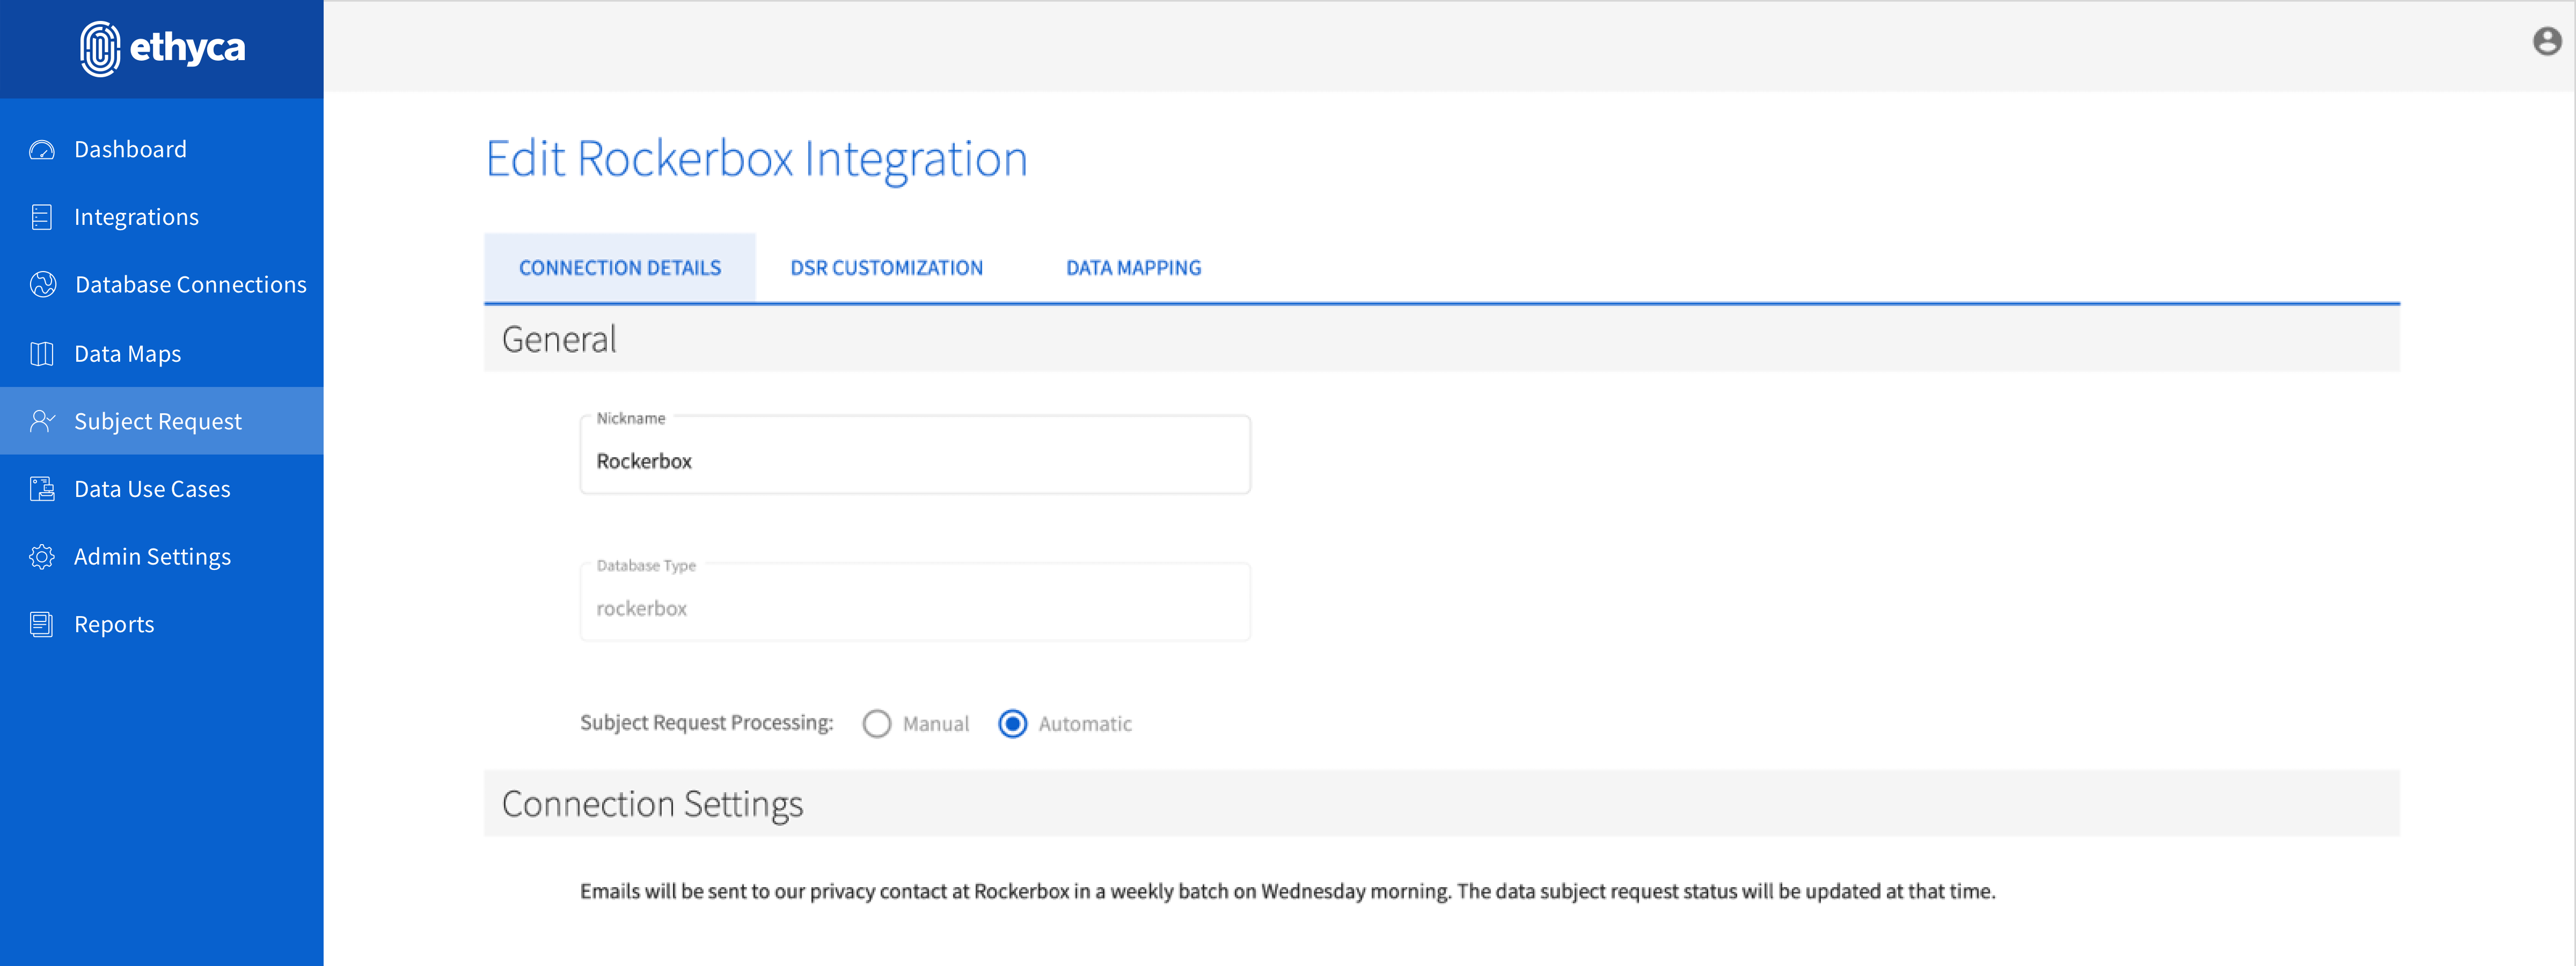Viewport: 2576px width, 966px height.
Task: Click the Data Use Cases icon
Action: (42, 489)
